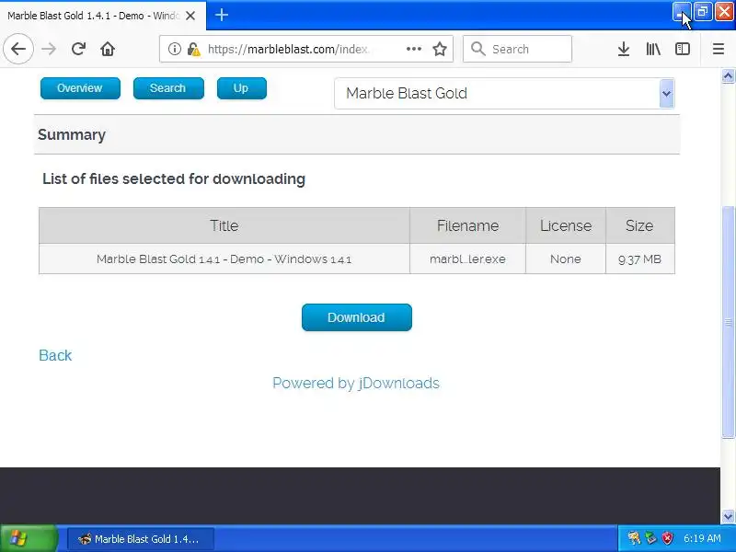Open the Library bookshelf icon
Screen dimensions: 736x552
tap(653, 49)
